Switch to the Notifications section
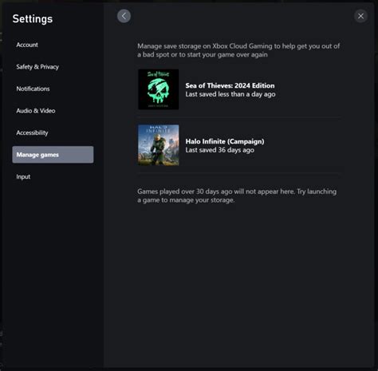Image resolution: width=378 pixels, height=371 pixels. 33,89
